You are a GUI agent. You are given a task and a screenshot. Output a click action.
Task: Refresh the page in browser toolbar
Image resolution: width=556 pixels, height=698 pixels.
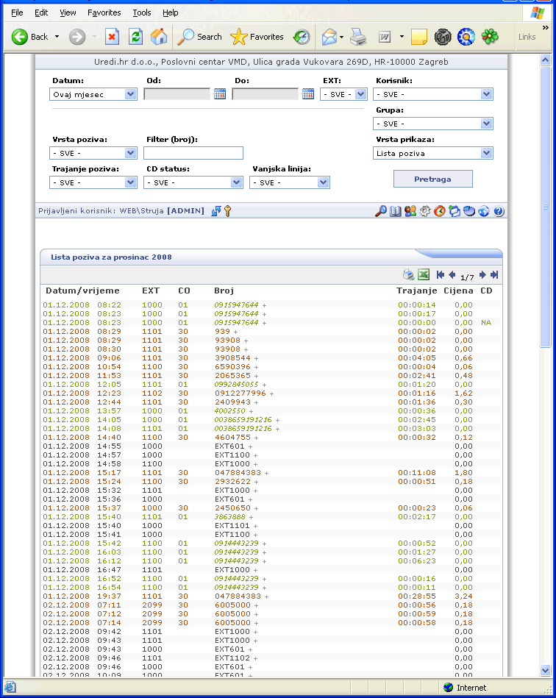click(x=135, y=37)
